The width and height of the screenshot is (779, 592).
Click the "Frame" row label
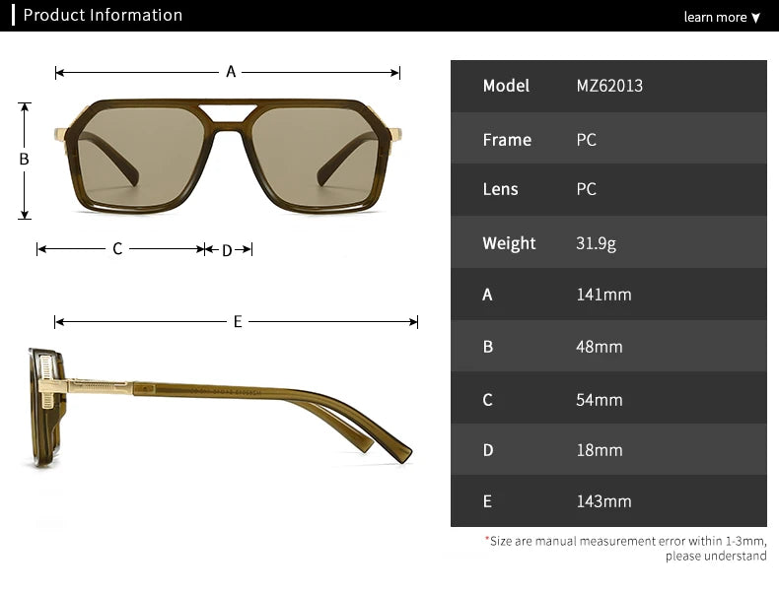507,140
